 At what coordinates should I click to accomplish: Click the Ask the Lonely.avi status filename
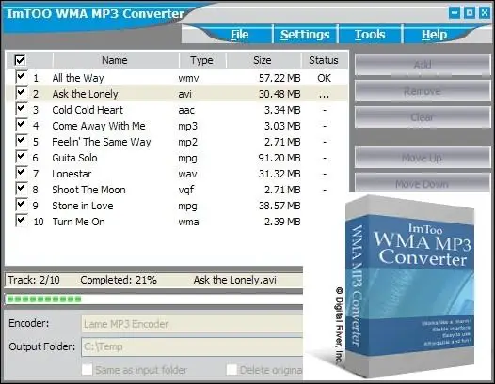coord(235,280)
